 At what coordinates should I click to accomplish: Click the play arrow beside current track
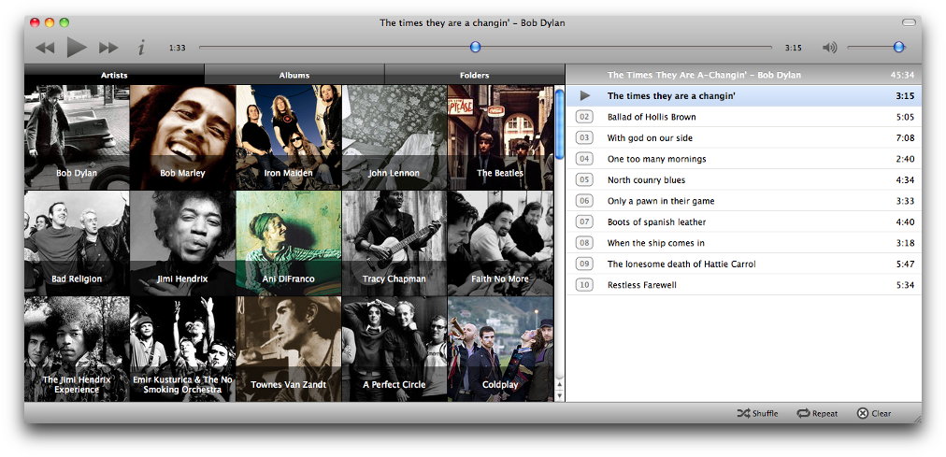(x=584, y=95)
